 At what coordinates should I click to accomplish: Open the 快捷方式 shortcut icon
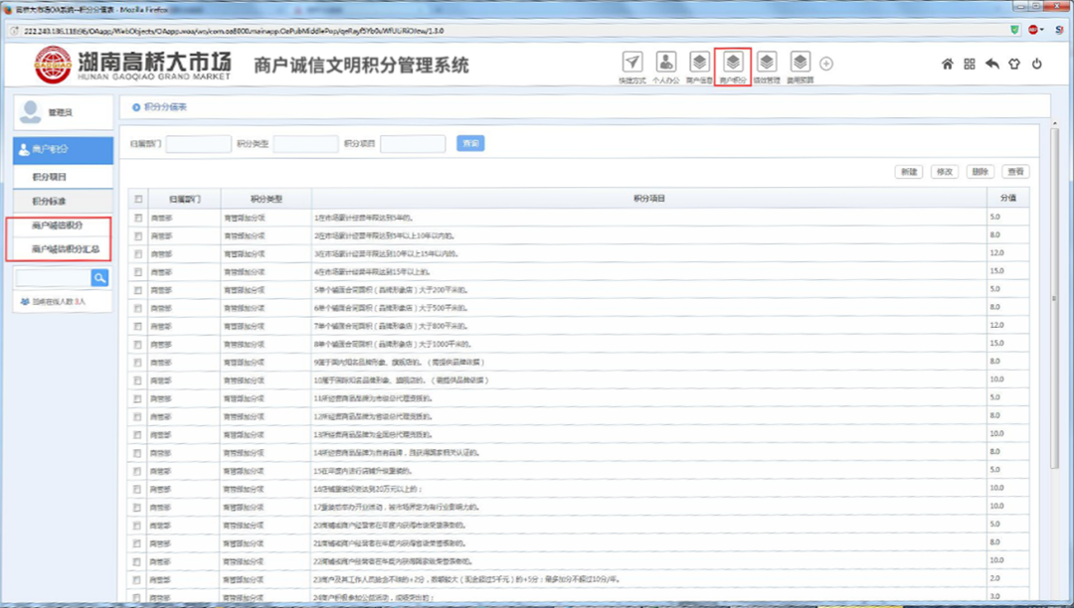coord(633,62)
